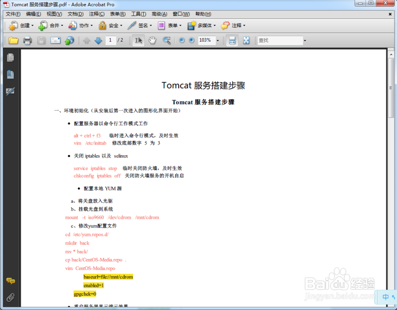Click the Print icon
Viewport: 397px width, 310px height.
click(27, 40)
